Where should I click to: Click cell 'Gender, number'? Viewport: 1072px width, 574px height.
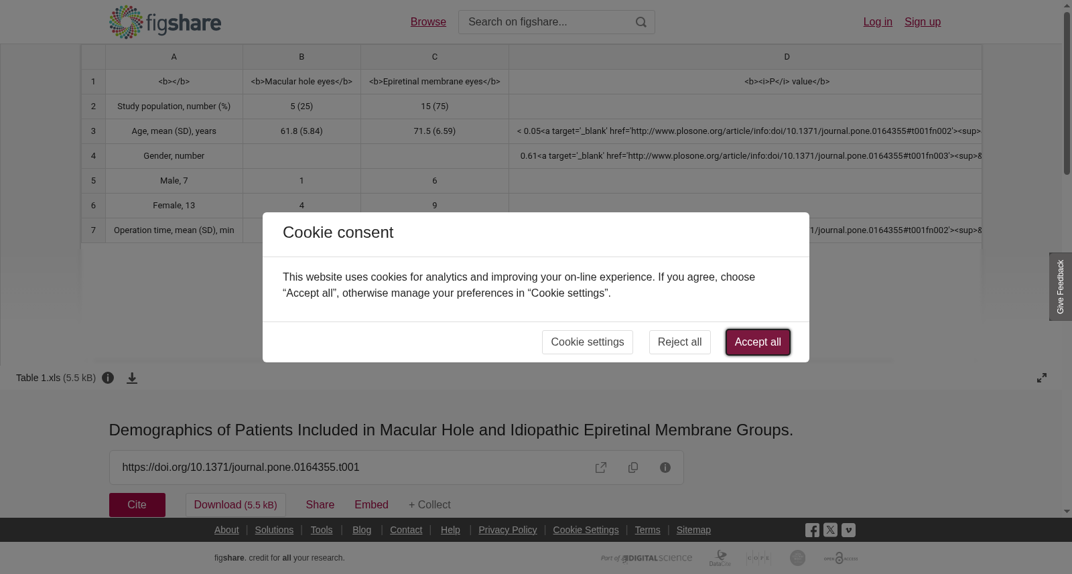coord(174,156)
